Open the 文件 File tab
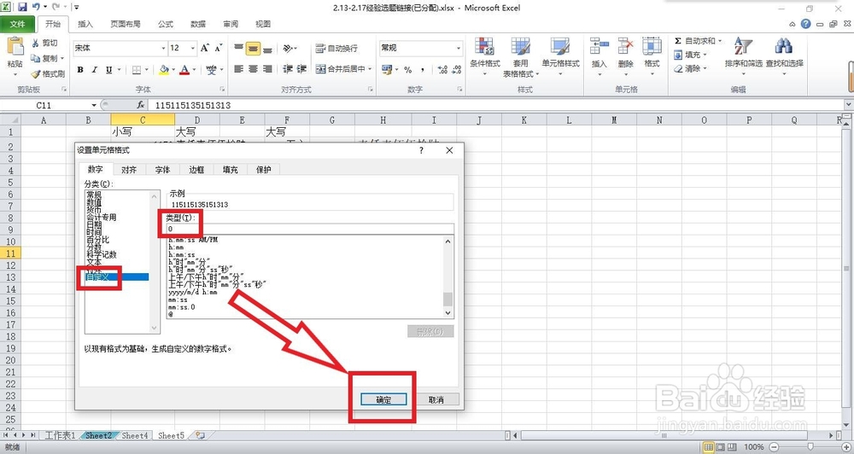The height and width of the screenshot is (454, 854). 17,24
